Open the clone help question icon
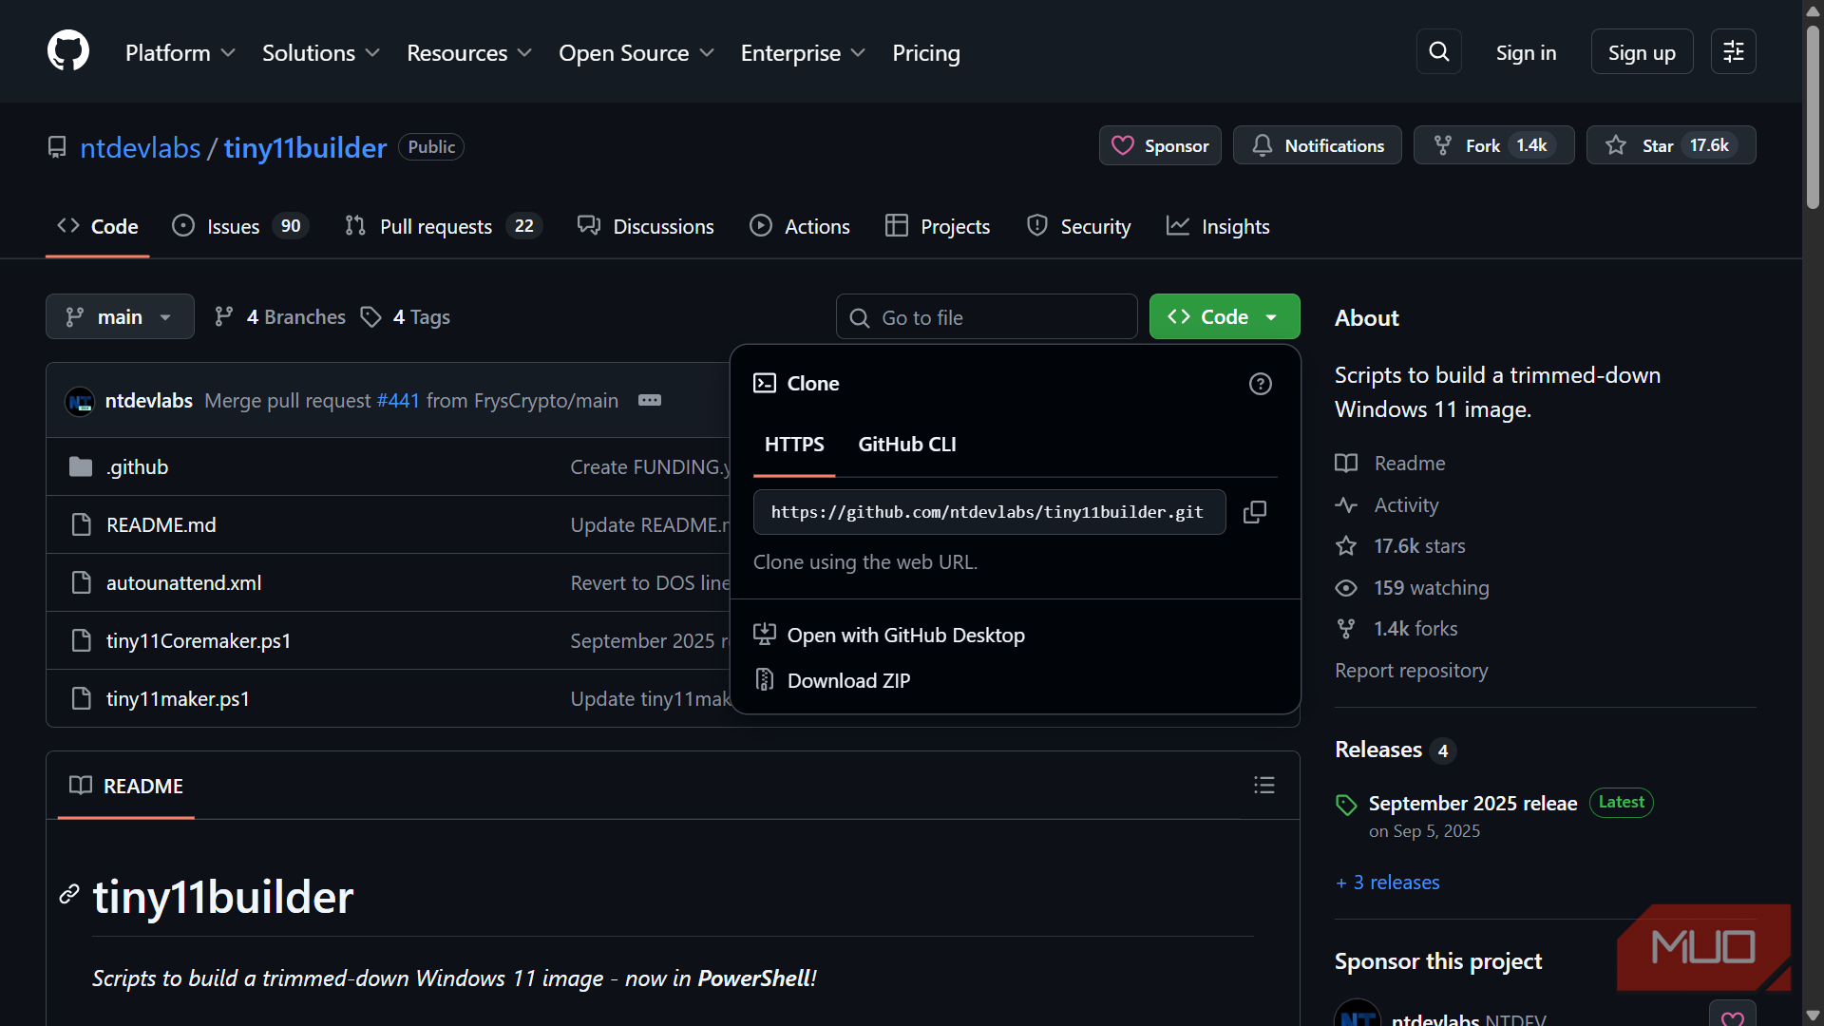The height and width of the screenshot is (1026, 1824). [1260, 384]
